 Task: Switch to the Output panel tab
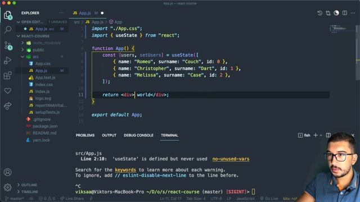pos(109,135)
